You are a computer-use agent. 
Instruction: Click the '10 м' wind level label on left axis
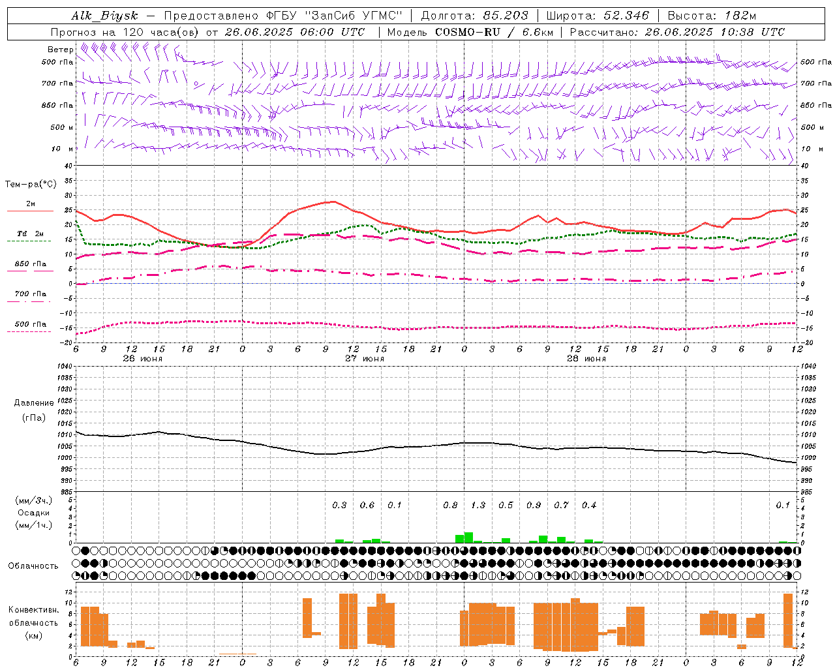pos(63,149)
